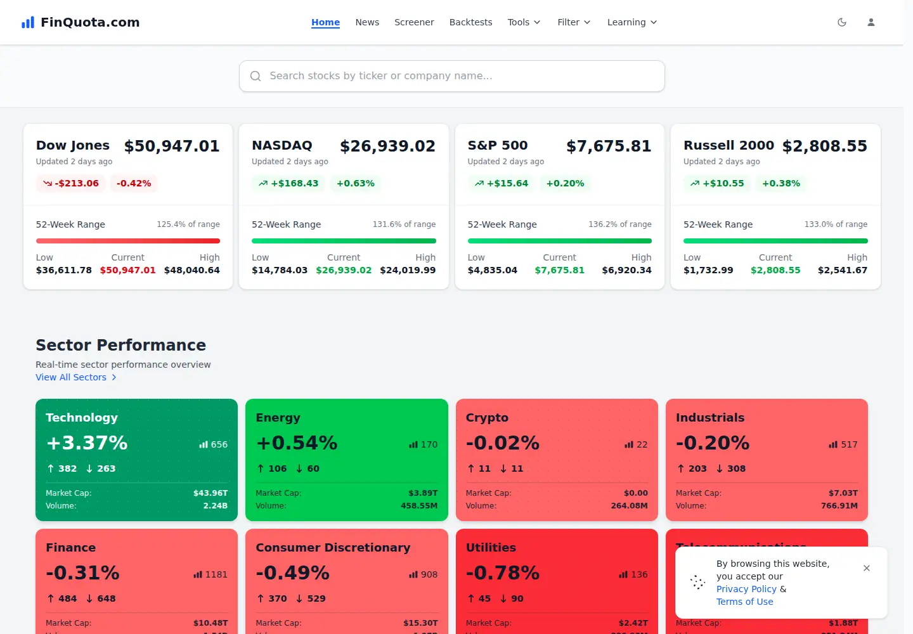Image resolution: width=913 pixels, height=634 pixels.
Task: Open the Backtests page
Action: [470, 22]
